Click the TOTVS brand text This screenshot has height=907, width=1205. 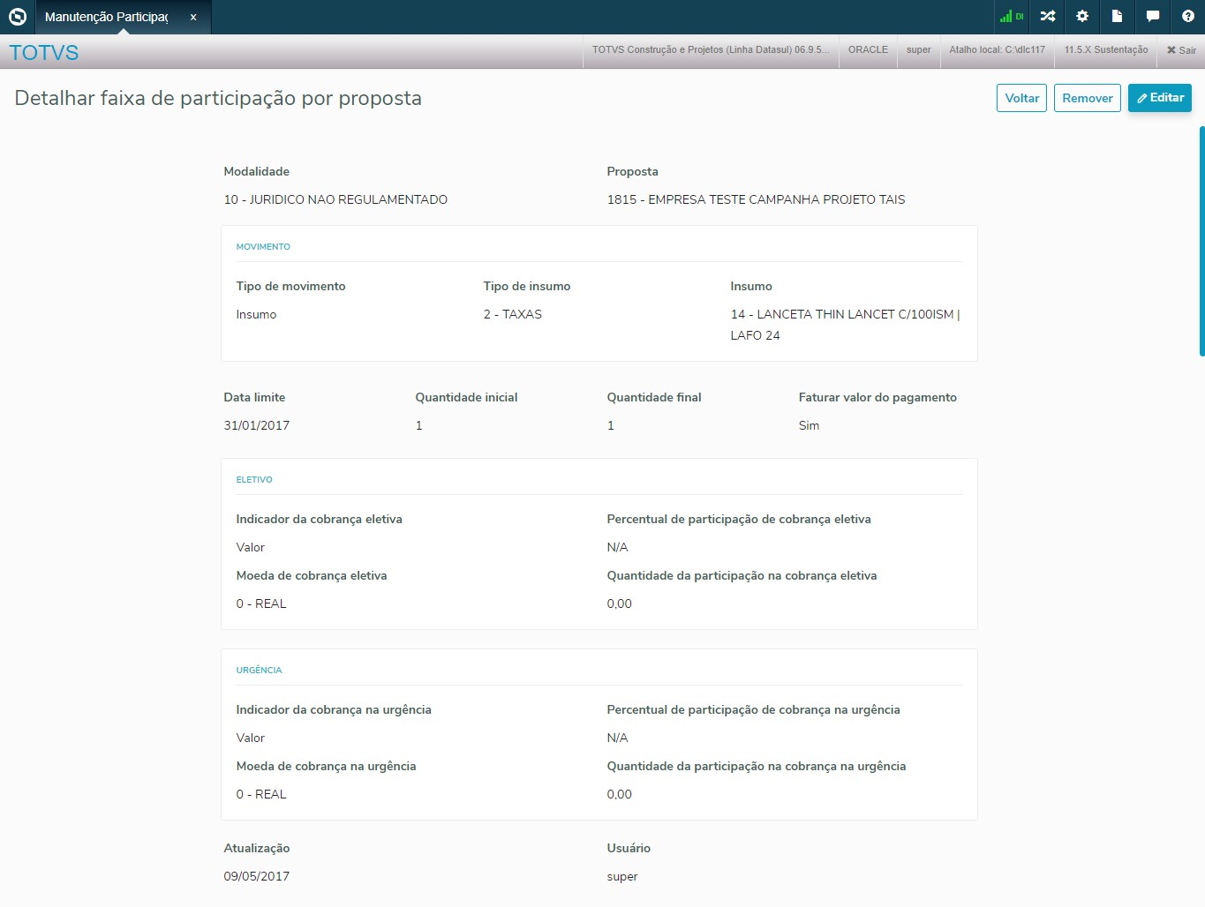click(44, 53)
